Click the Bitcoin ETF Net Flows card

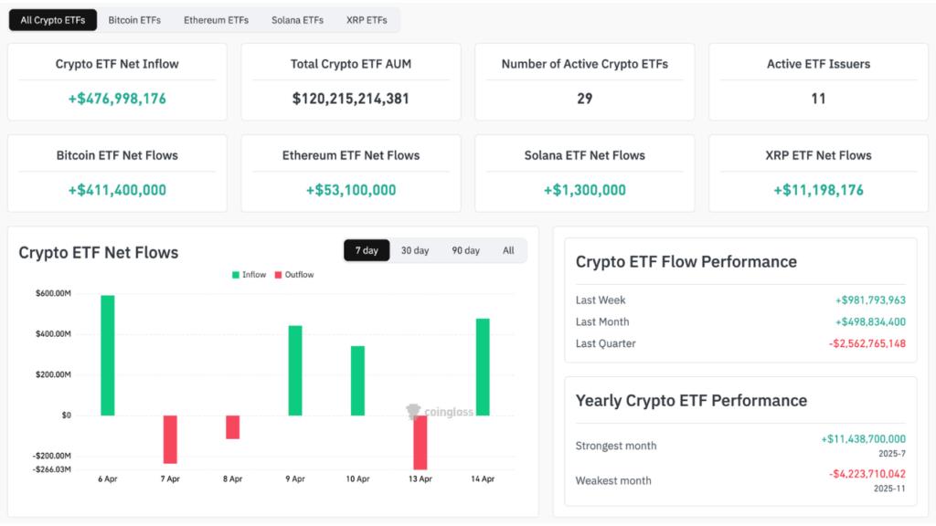coord(116,173)
